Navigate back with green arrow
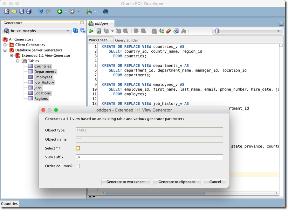Viewport: 288px width, 210px height. [x=59, y=11]
